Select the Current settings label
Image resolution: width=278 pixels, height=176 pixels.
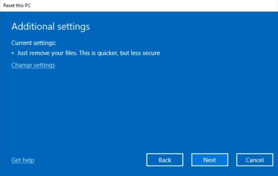[x=34, y=43]
